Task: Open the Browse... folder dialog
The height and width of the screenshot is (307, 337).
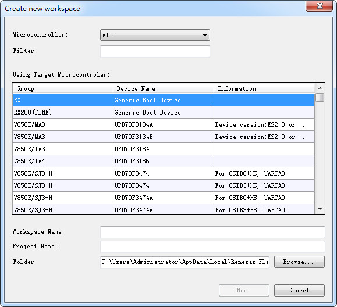Action: pyautogui.click(x=299, y=262)
